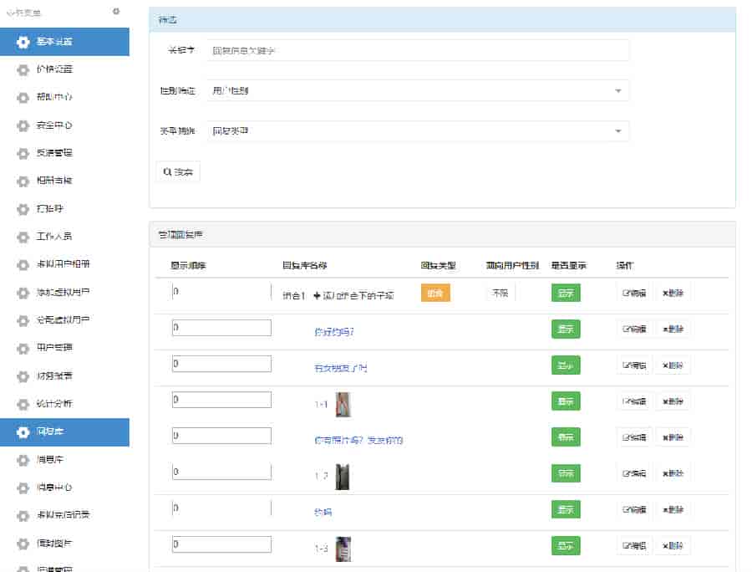752x572 pixels.
Task: Click the small settings gear at sidebar top
Action: point(116,12)
